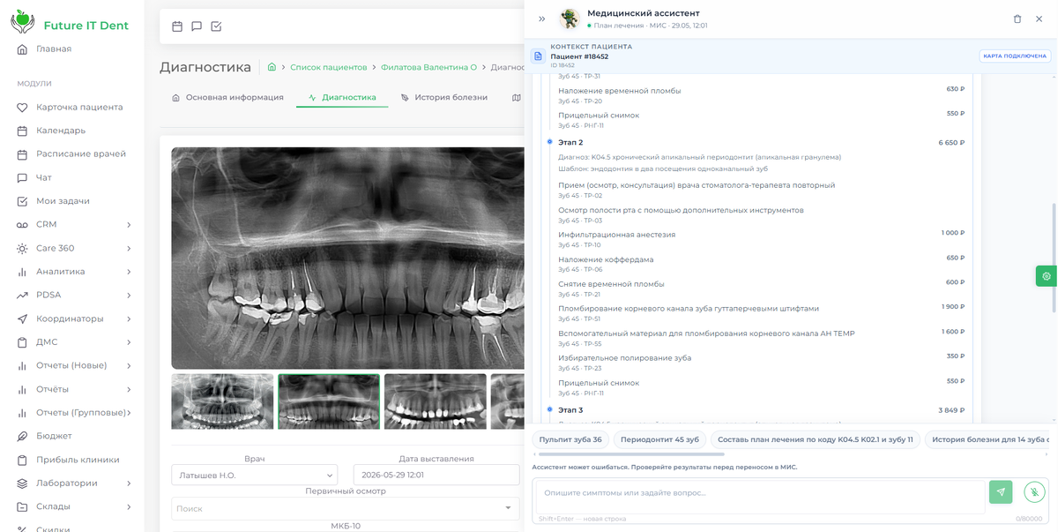This screenshot has width=1058, height=532.
Task: Select the first panoramic X-ray thumbnail
Action: point(222,401)
